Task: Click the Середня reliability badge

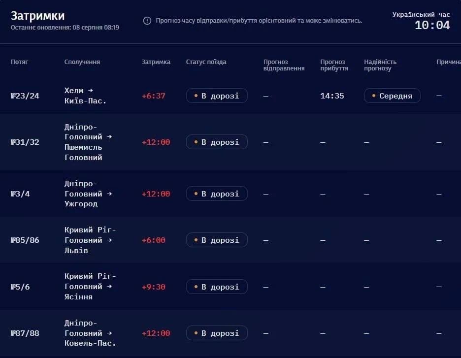Action: (x=392, y=96)
